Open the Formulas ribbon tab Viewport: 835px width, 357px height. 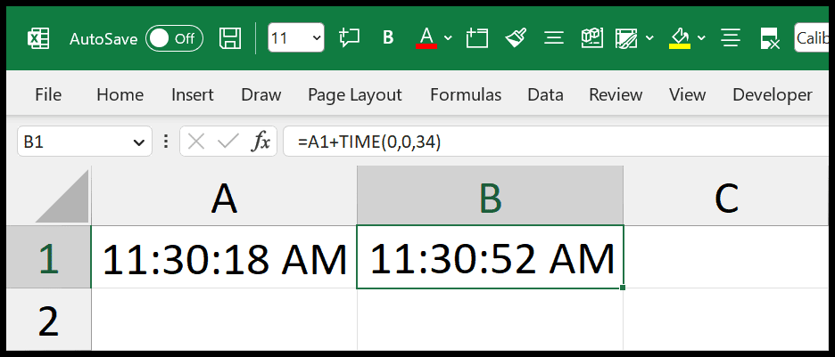click(x=466, y=95)
